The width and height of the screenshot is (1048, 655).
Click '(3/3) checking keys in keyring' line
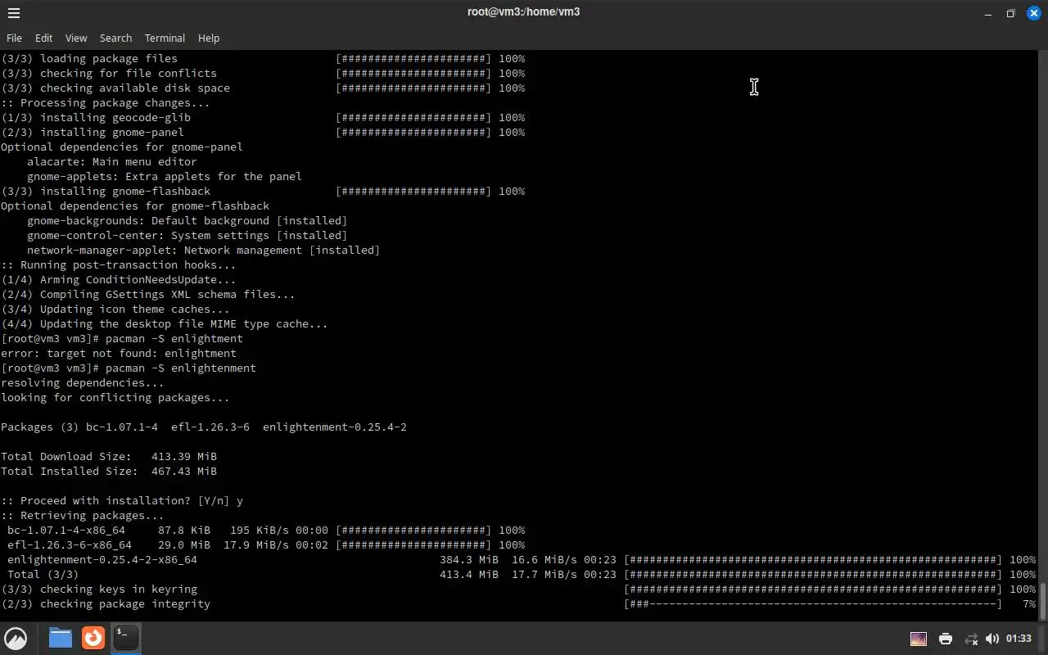pyautogui.click(x=518, y=589)
